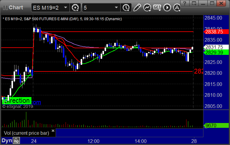Viewport: 230px width, 145px height.
Task: Click the 2820.00 price axis label
Action: [213, 73]
